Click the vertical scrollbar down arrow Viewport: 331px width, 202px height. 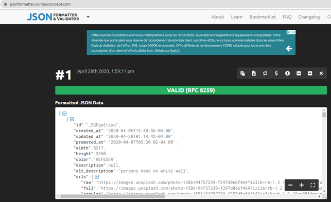pos(324,191)
